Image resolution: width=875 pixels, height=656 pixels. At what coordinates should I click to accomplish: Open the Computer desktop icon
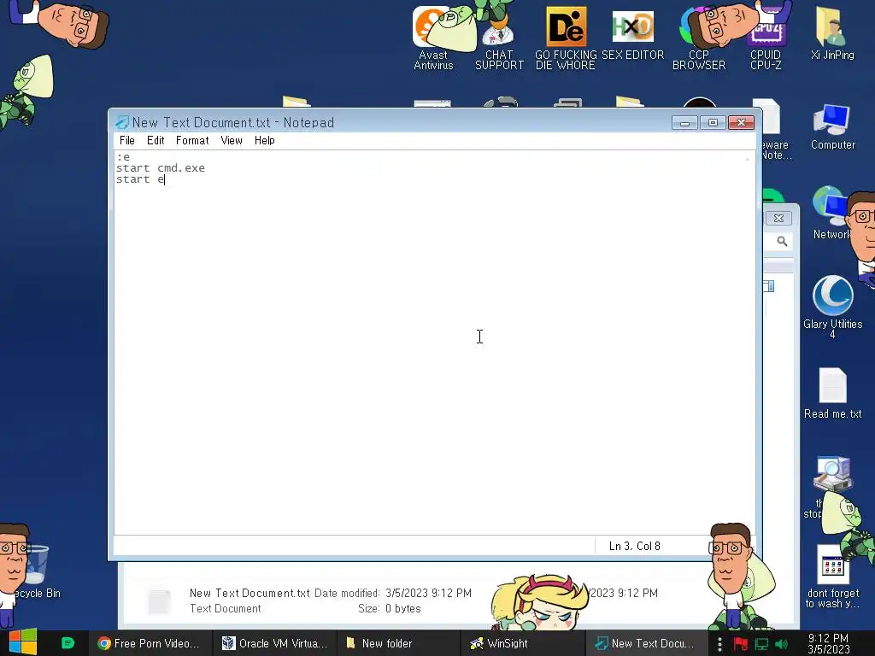click(832, 127)
